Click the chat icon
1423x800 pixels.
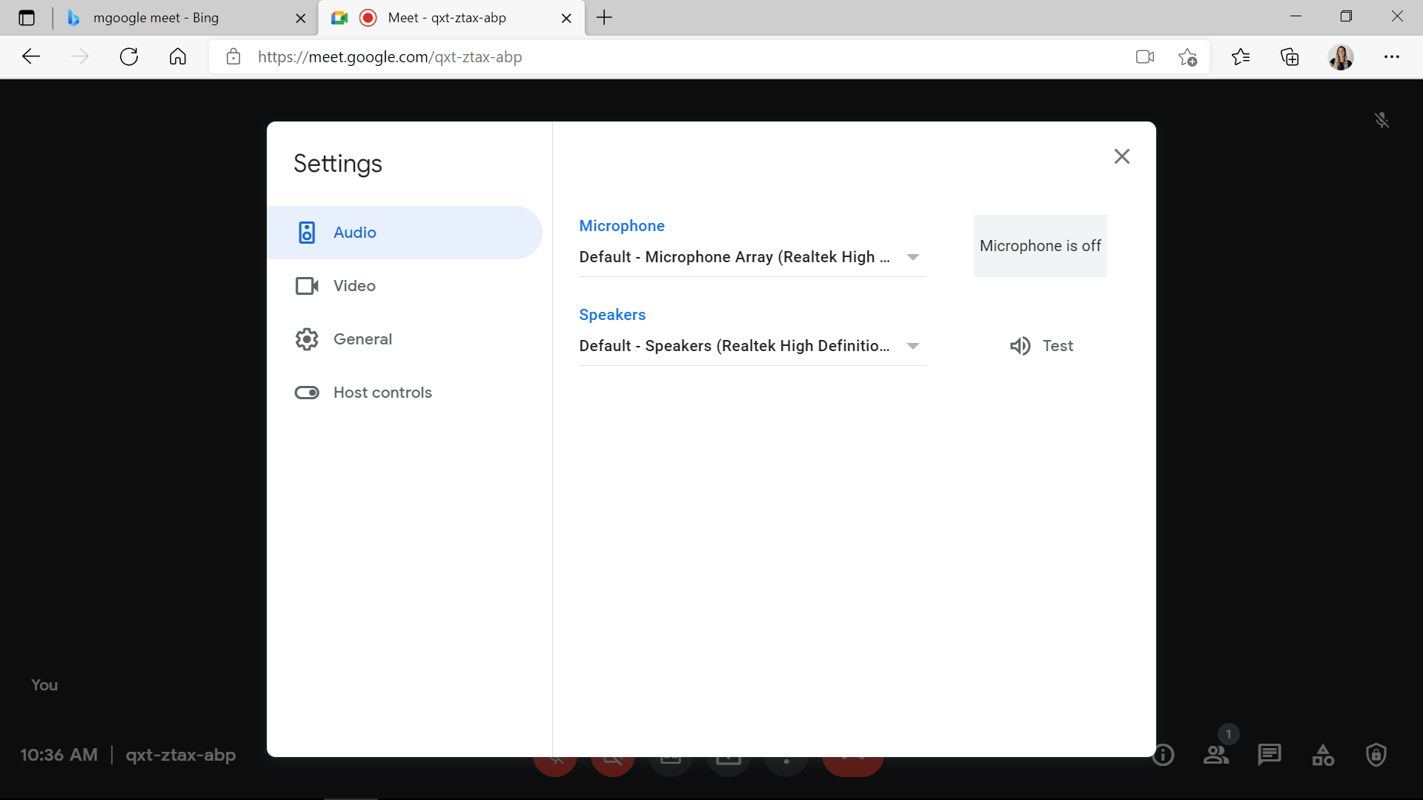1269,754
